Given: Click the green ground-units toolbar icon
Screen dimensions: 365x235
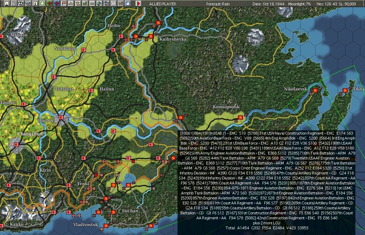Looking at the screenshot, I should (92, 4).
